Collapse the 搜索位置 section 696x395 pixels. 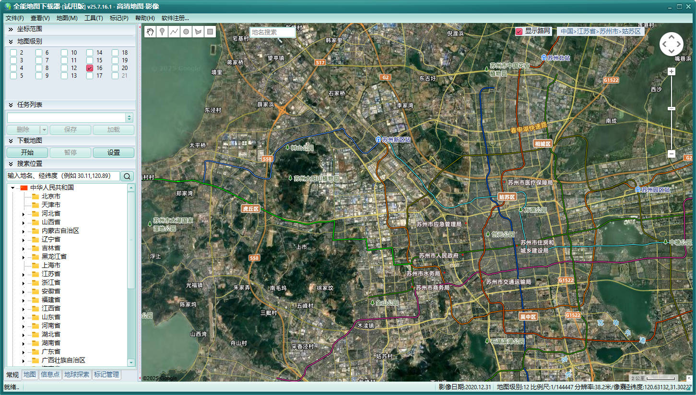(x=11, y=163)
